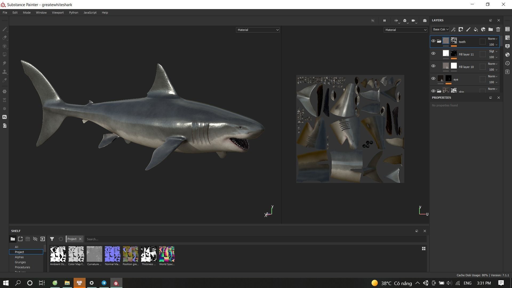The height and width of the screenshot is (288, 512).
Task: Select the Alphas shelf category
Action: point(19,257)
